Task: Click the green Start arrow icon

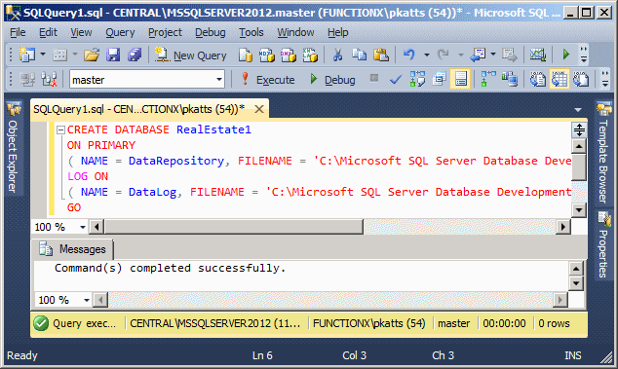Action: coord(566,55)
